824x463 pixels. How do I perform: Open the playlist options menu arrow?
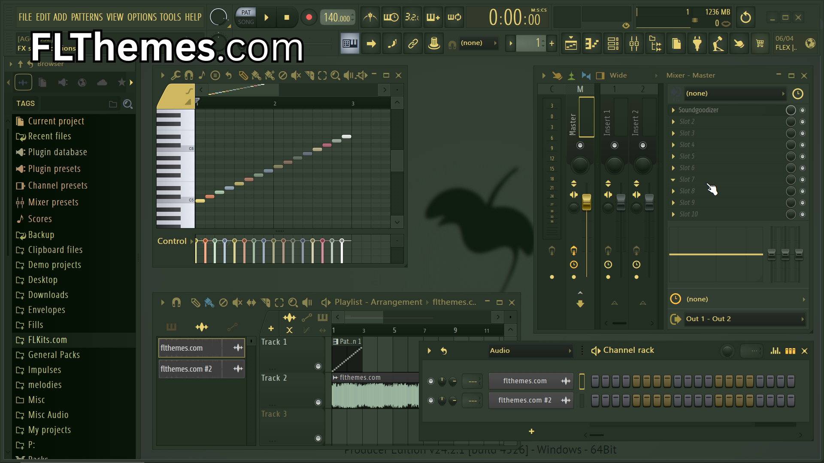pos(163,303)
